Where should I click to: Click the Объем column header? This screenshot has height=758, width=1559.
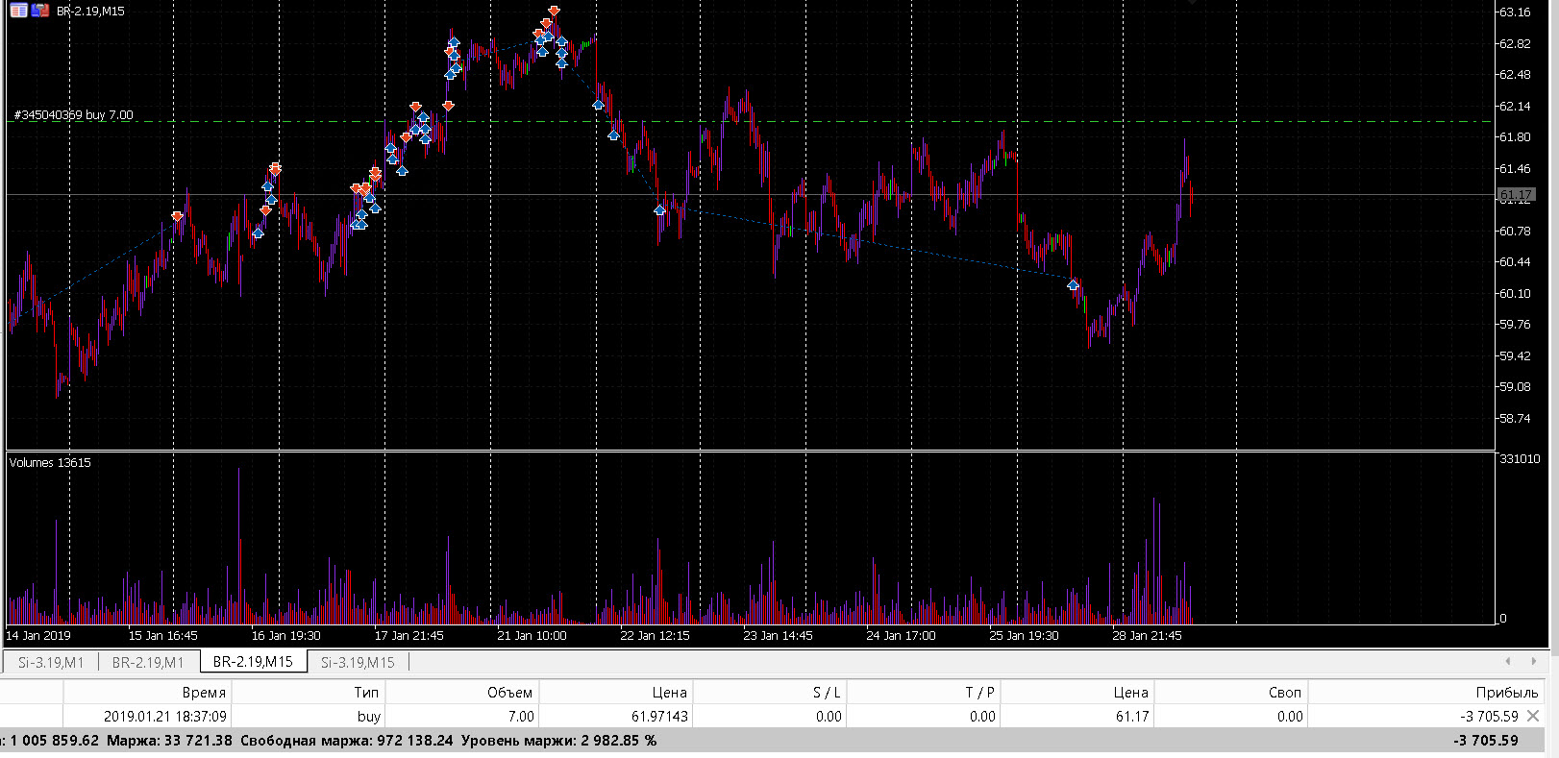pos(509,692)
